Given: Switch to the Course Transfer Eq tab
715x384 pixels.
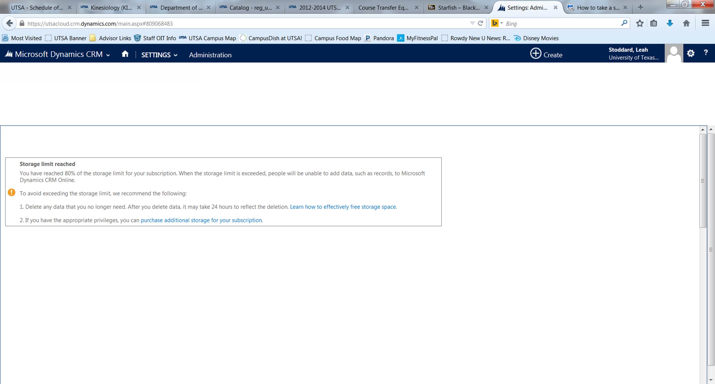Looking at the screenshot, I should pyautogui.click(x=383, y=8).
